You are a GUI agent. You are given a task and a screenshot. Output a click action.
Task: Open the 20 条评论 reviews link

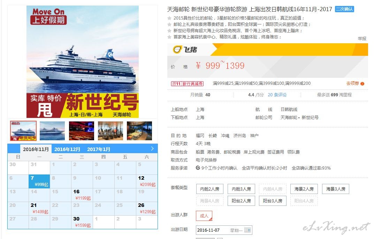click(x=277, y=95)
